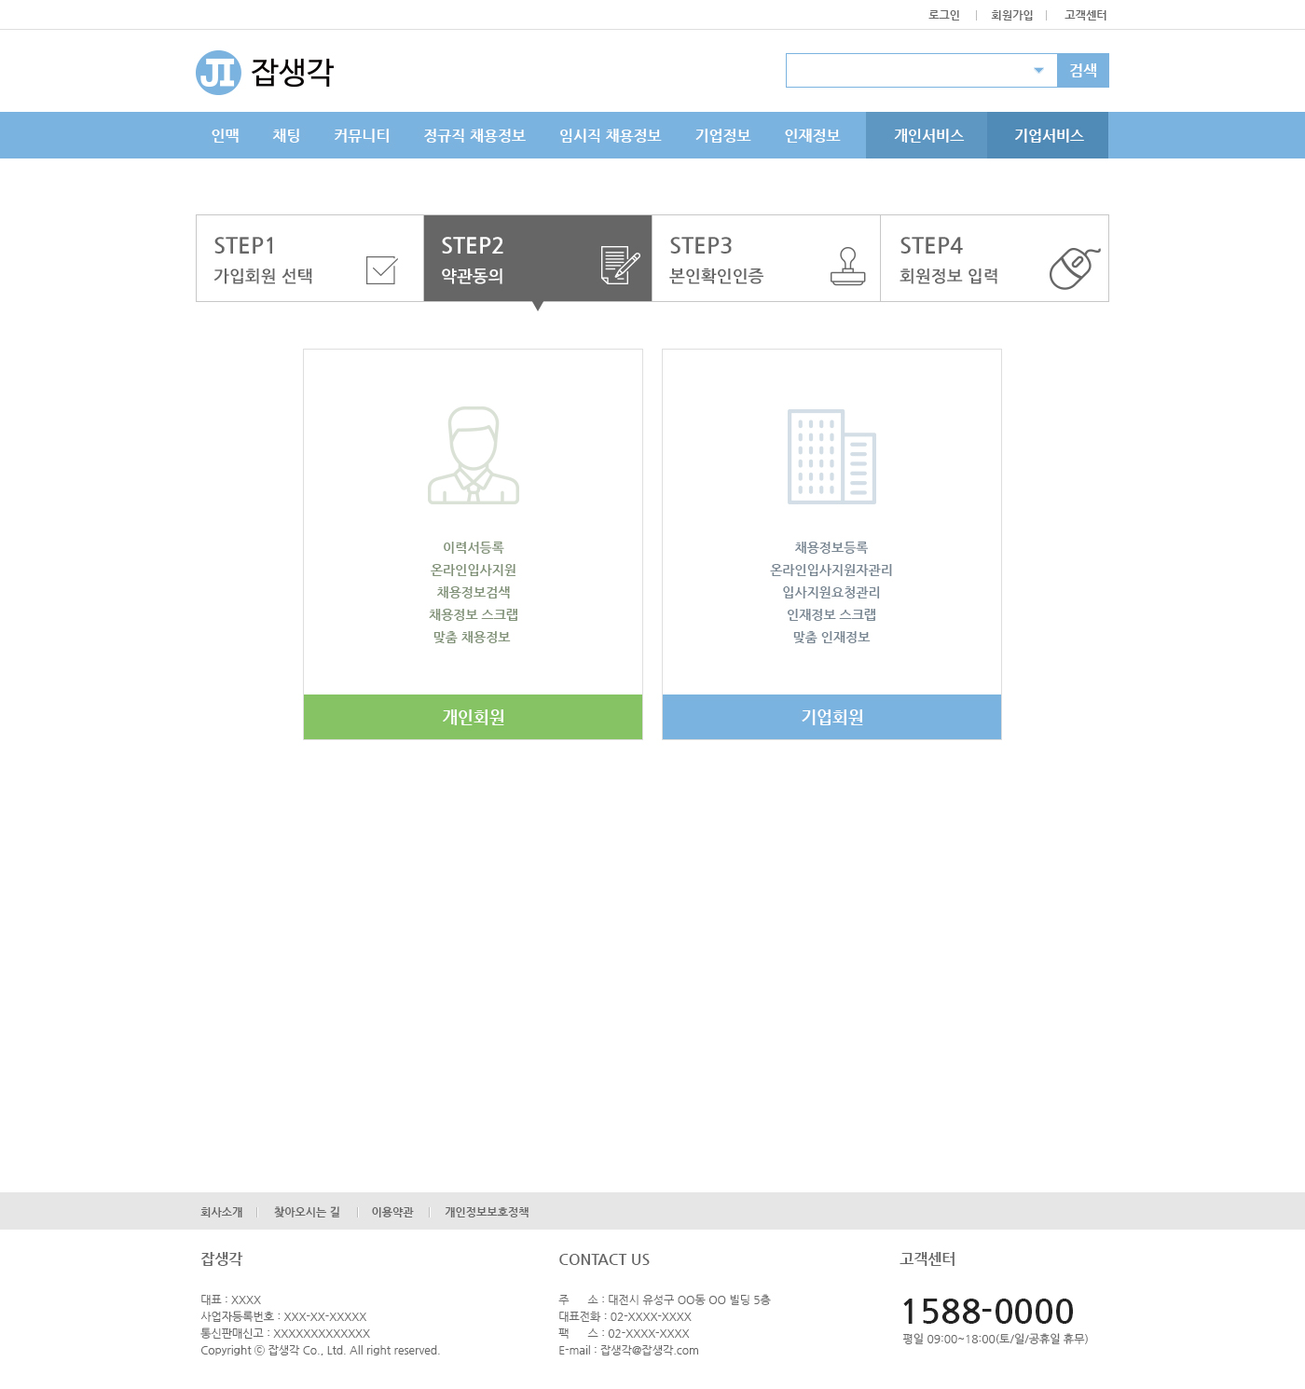Click the 이력서등록 text

tap(474, 547)
